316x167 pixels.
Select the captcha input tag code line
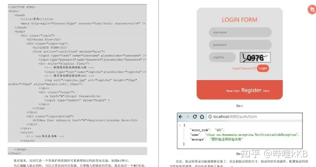pyautogui.click(x=95, y=72)
